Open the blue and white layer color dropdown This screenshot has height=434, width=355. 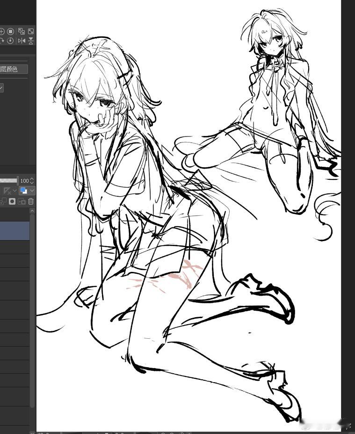(x=27, y=191)
